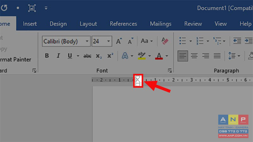Screen dimensions: 253x142
Task: Apply red font color
Action: 159,56
